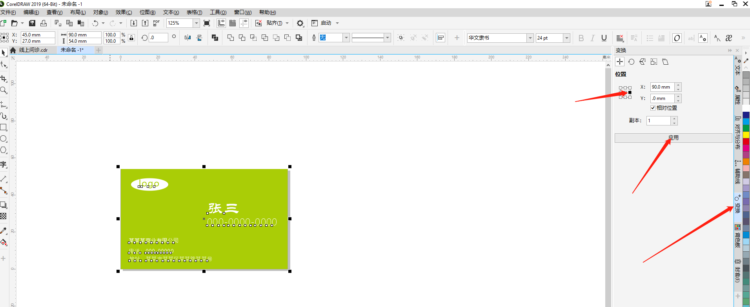Click the Import icon

[x=134, y=23]
